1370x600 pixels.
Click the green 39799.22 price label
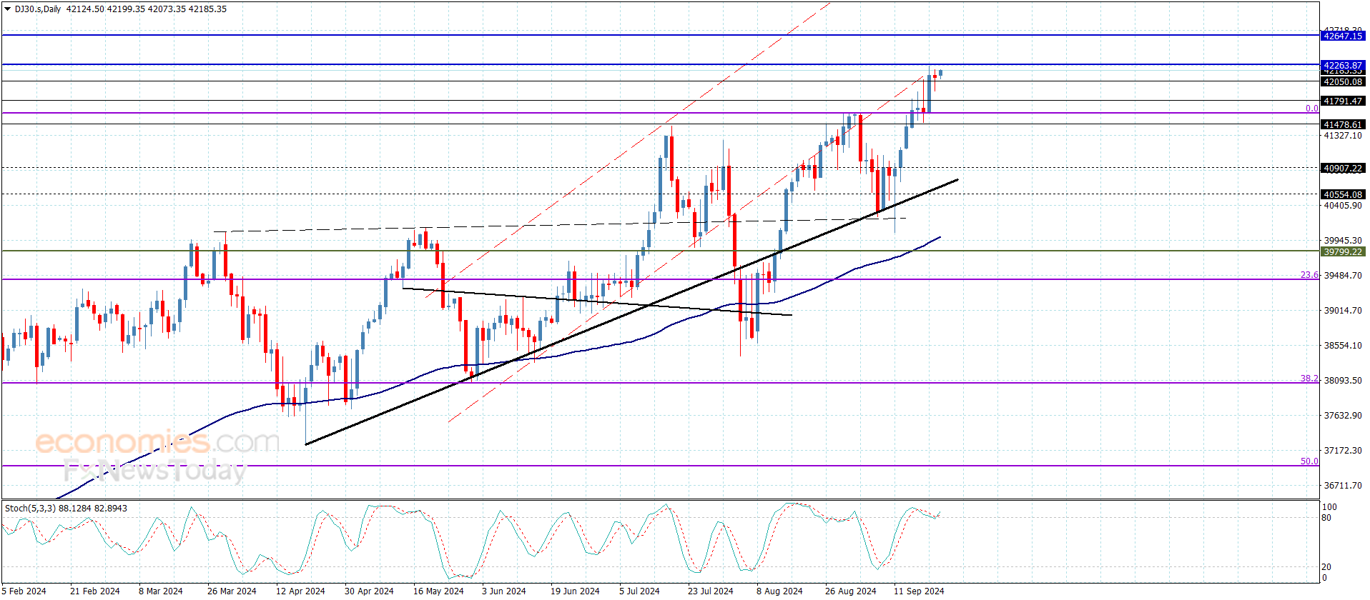pyautogui.click(x=1342, y=251)
